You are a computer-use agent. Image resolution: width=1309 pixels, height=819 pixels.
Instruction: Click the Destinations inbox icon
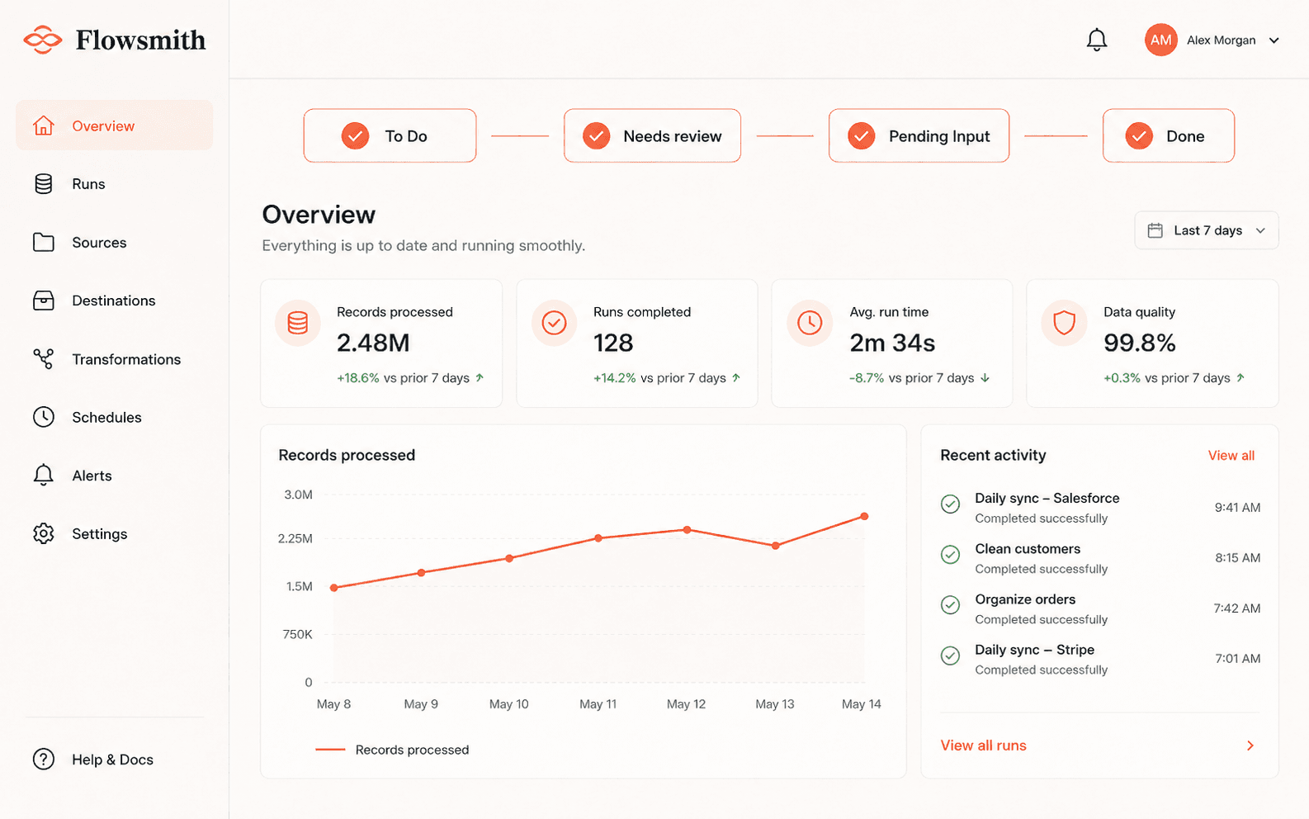(x=44, y=301)
